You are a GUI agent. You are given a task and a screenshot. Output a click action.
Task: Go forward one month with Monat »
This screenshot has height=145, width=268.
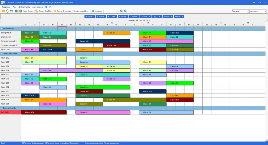coord(179,16)
